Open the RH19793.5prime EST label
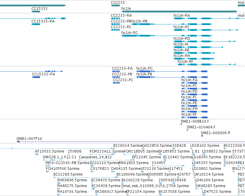This screenshot has width=245, height=196. click(72, 192)
